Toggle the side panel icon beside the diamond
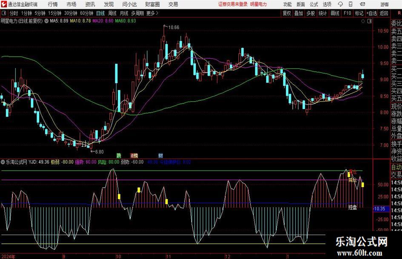The width and height of the screenshot is (402, 259). [369, 21]
